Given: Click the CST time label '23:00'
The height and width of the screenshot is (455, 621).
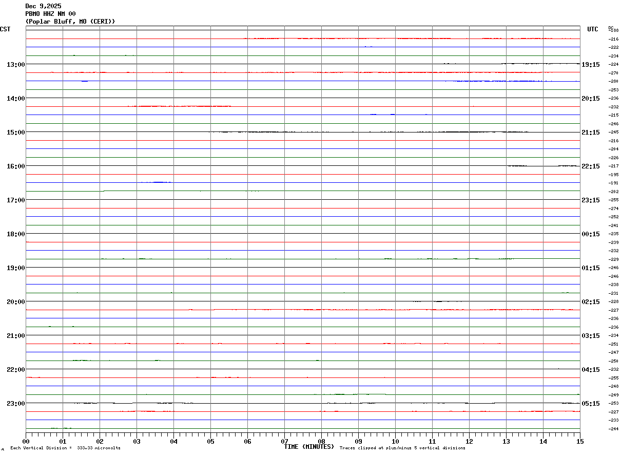Looking at the screenshot, I should click(16, 404).
